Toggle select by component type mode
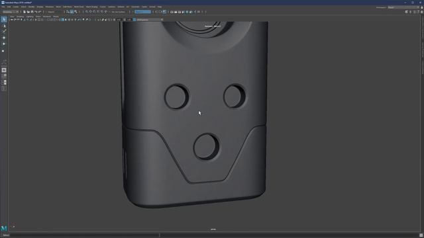Screen dimensions: 424x238 tap(76, 12)
